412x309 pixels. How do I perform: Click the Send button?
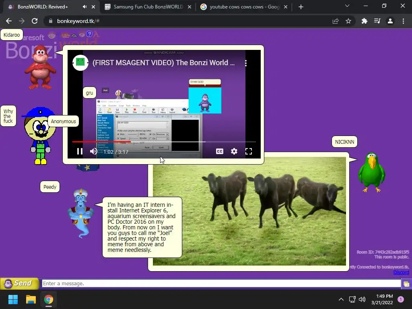click(19, 283)
